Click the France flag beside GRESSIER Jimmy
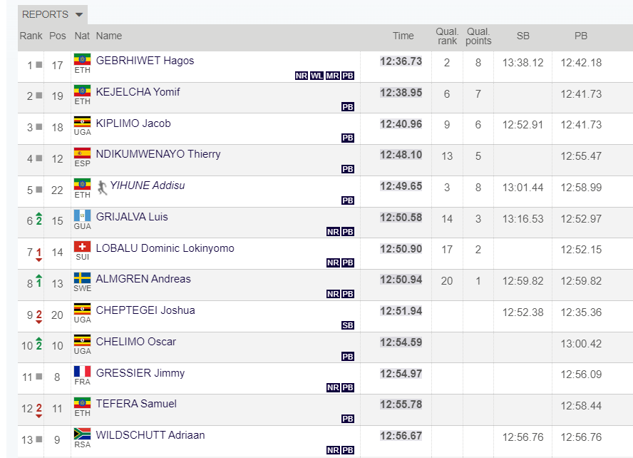This screenshot has height=458, width=633. click(83, 372)
